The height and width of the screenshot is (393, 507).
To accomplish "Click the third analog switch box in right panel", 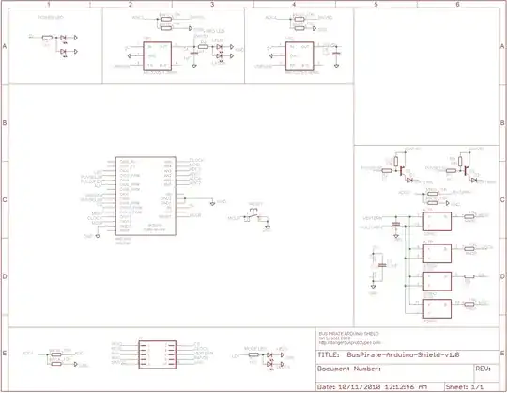I will pyautogui.click(x=438, y=281).
